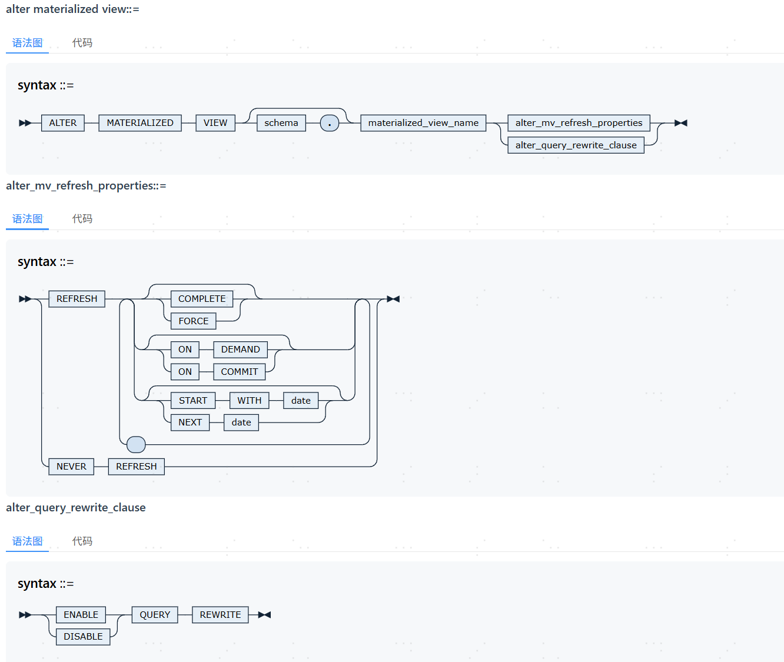Switch to 代码 tab under alter_mv_refresh_properties

(82, 219)
